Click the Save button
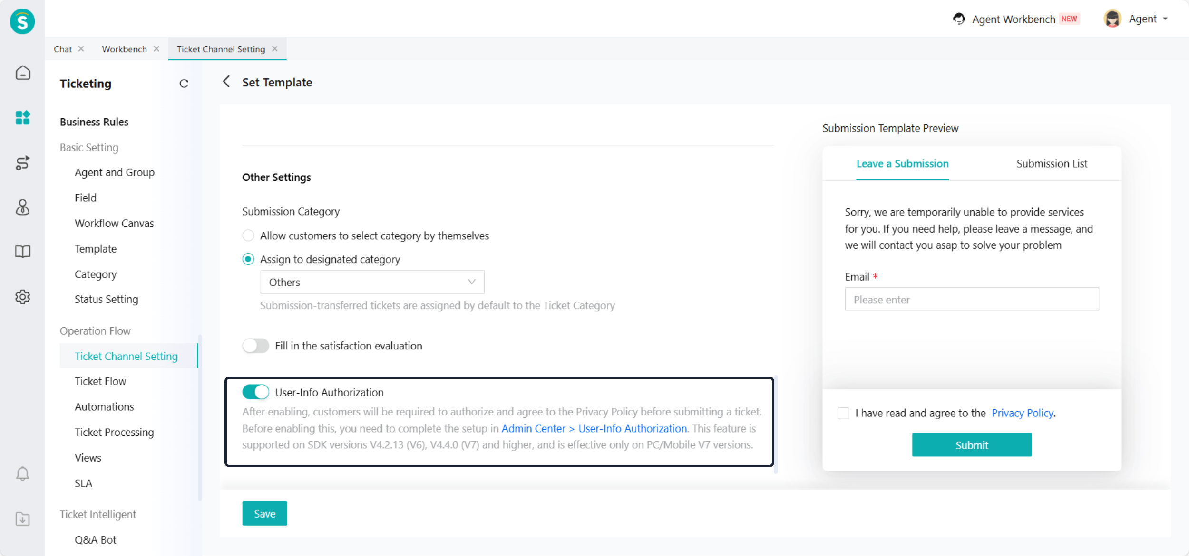This screenshot has height=556, width=1189. tap(264, 513)
